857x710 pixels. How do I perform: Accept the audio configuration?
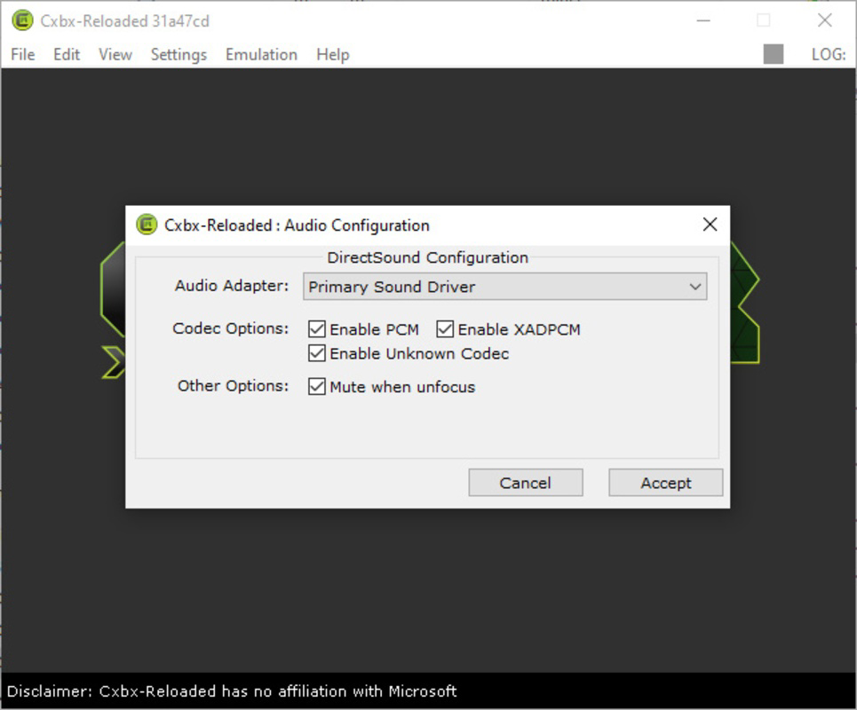click(666, 483)
